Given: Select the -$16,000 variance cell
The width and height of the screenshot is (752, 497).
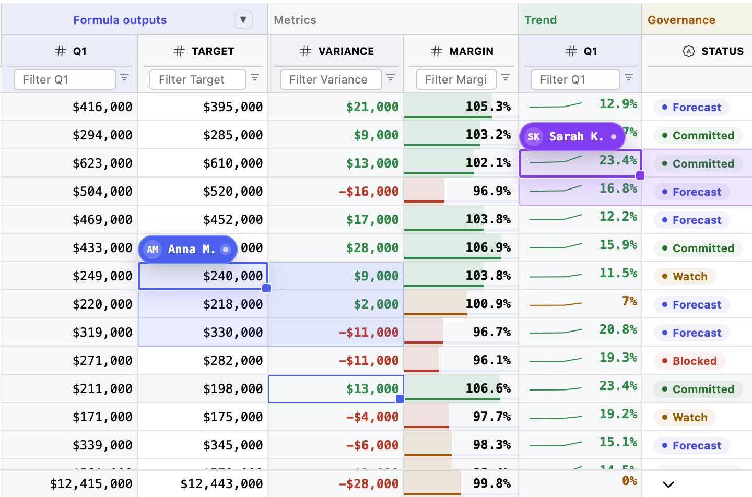Looking at the screenshot, I should pyautogui.click(x=336, y=192).
